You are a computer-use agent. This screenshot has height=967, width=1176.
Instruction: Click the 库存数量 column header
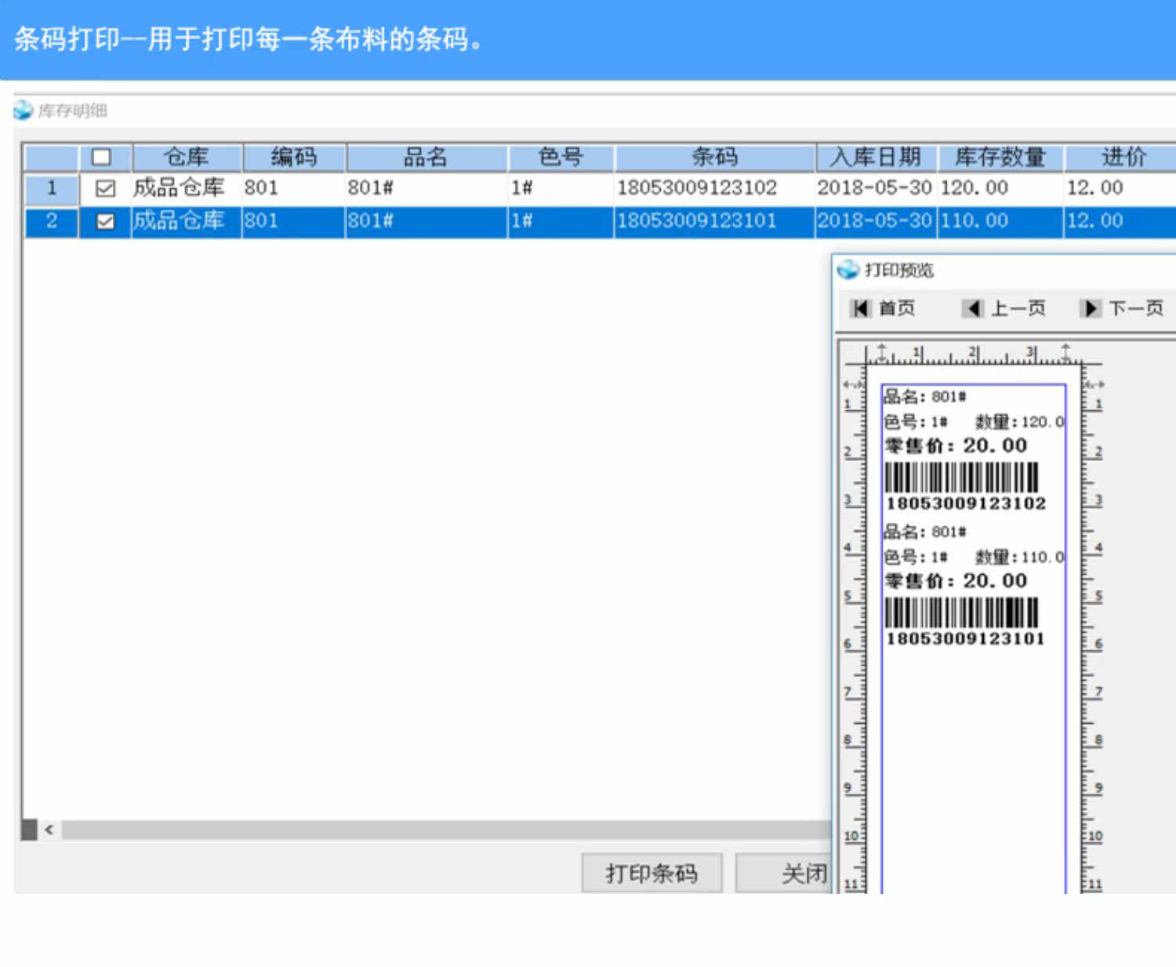(x=1000, y=157)
